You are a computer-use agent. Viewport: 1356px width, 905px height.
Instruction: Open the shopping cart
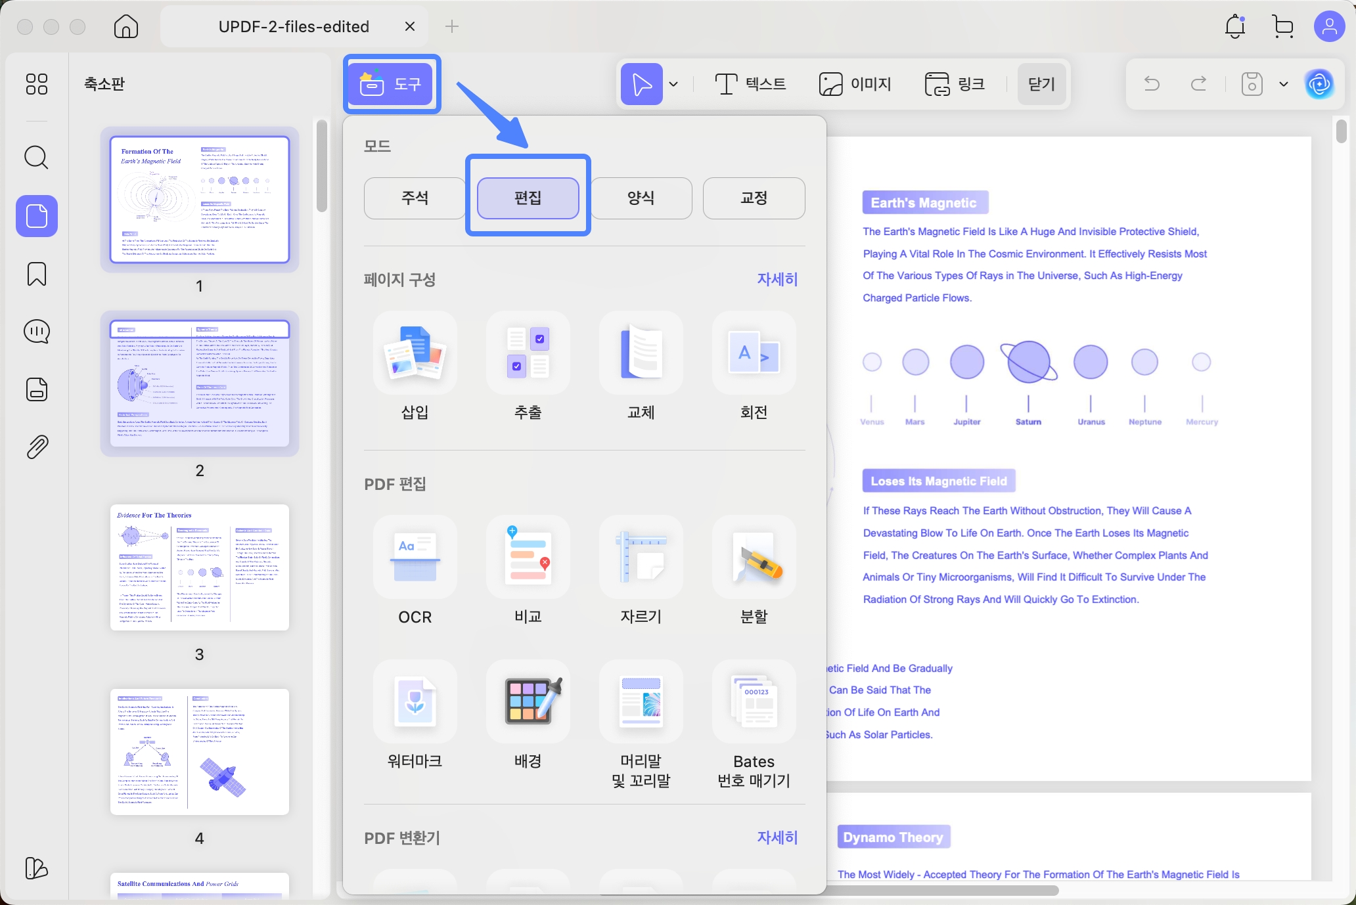coord(1282,26)
